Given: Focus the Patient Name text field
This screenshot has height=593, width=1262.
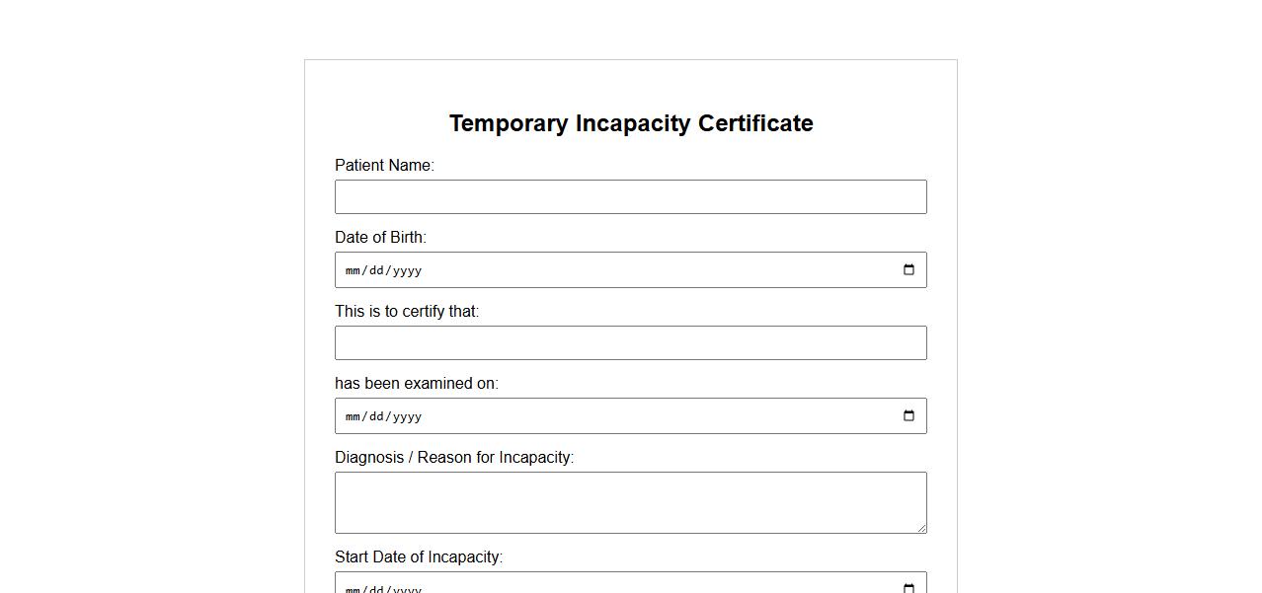Looking at the screenshot, I should [630, 197].
